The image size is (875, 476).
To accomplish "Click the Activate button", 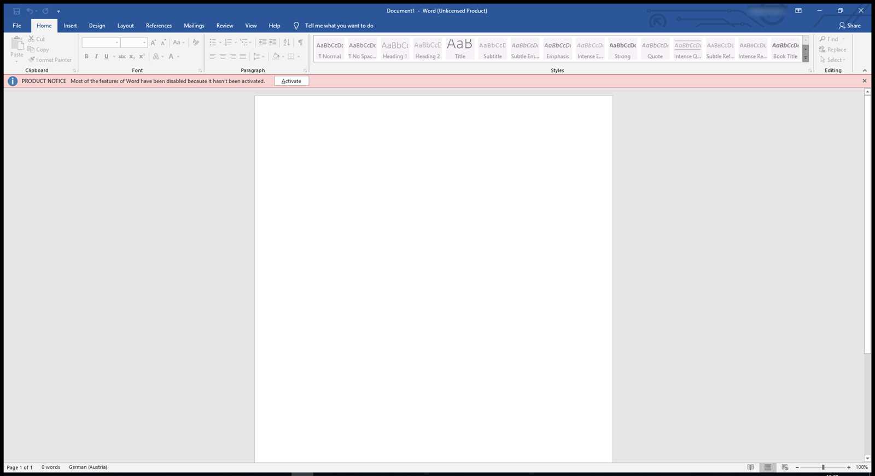I will [291, 81].
